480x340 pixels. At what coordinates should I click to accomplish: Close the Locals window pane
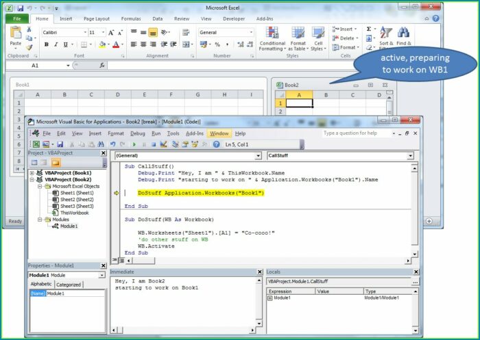click(416, 272)
